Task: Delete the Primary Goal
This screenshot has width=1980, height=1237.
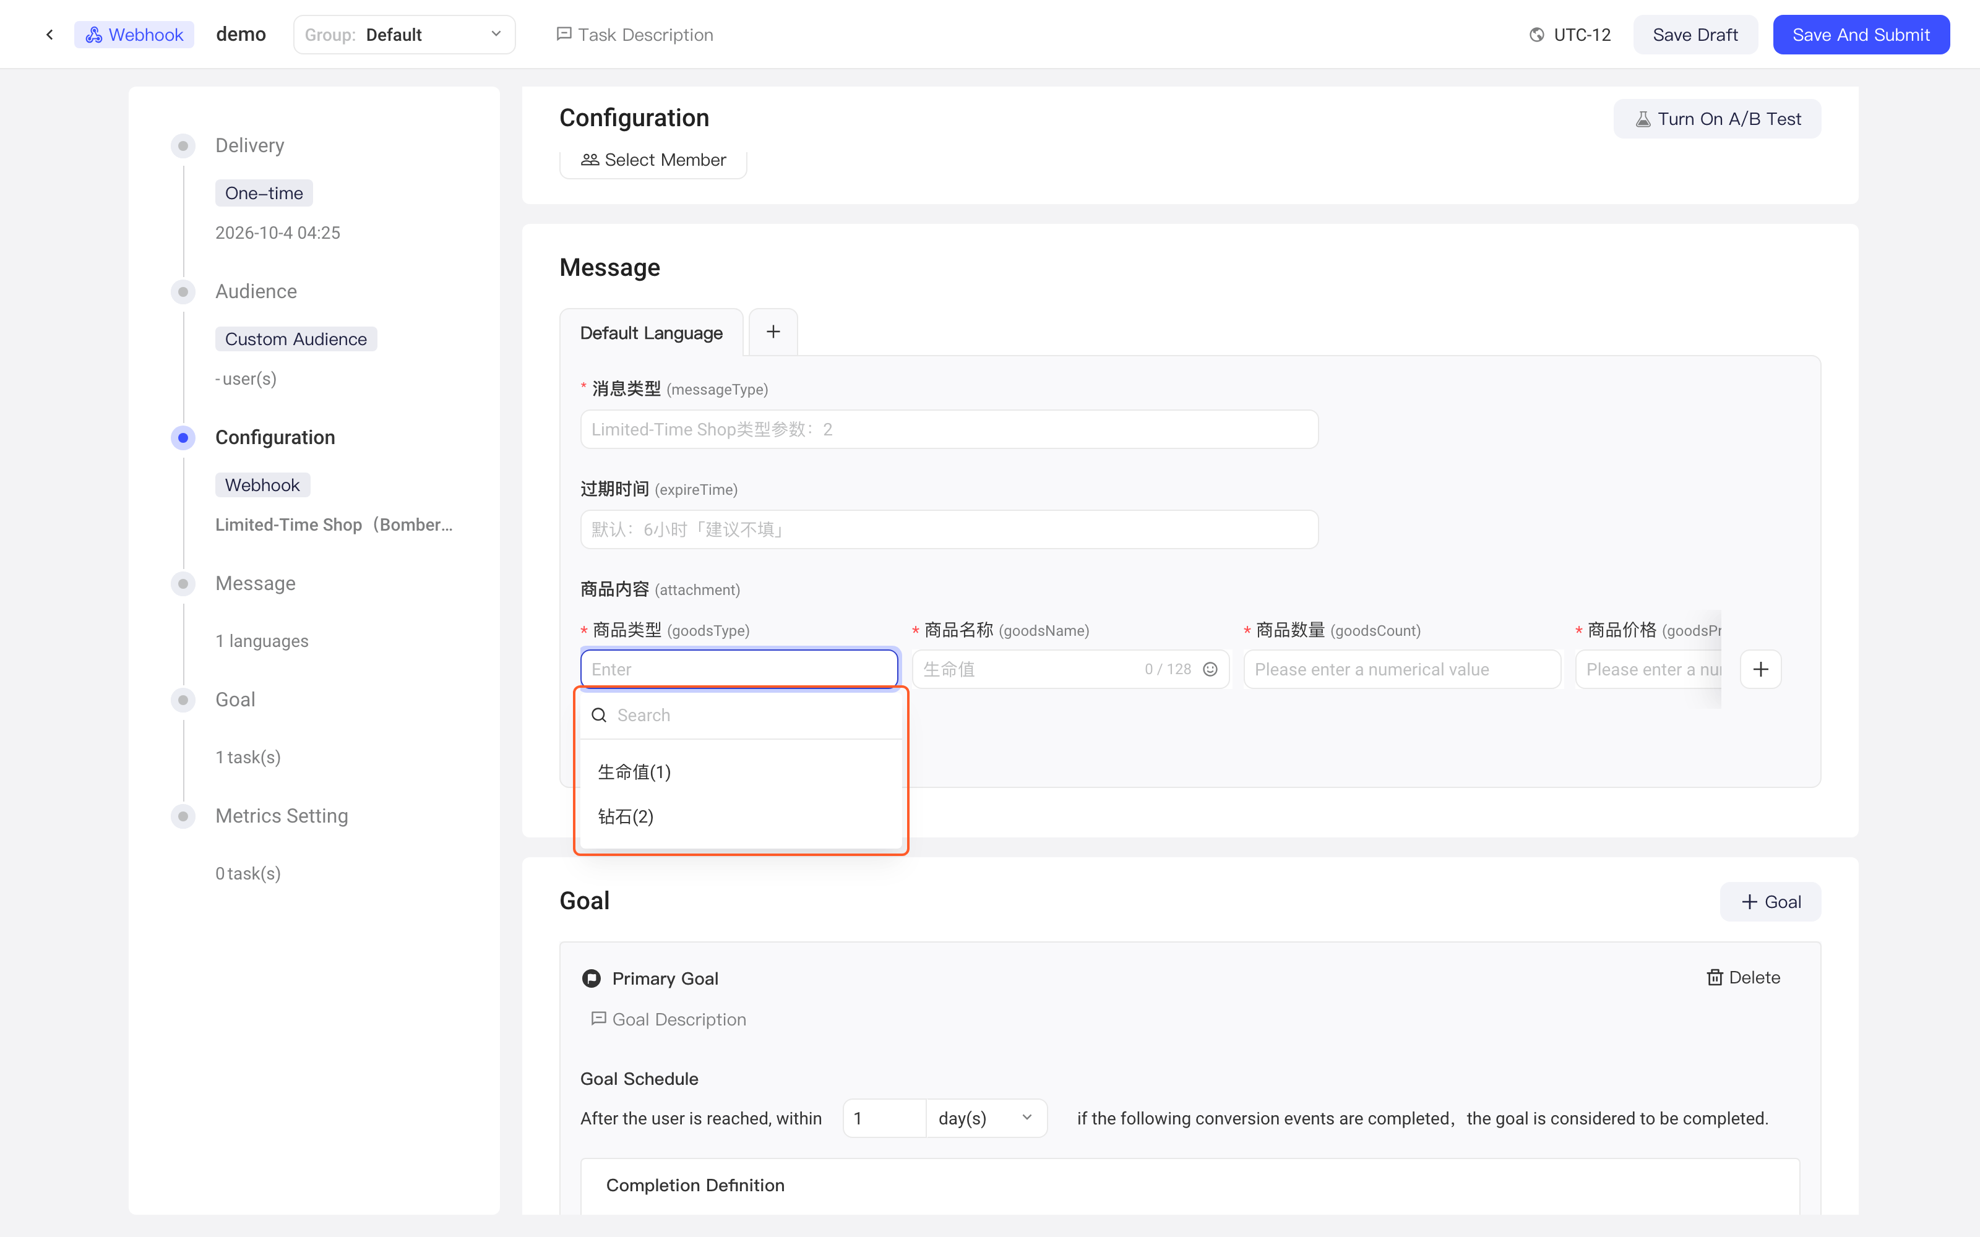Action: coord(1743,978)
